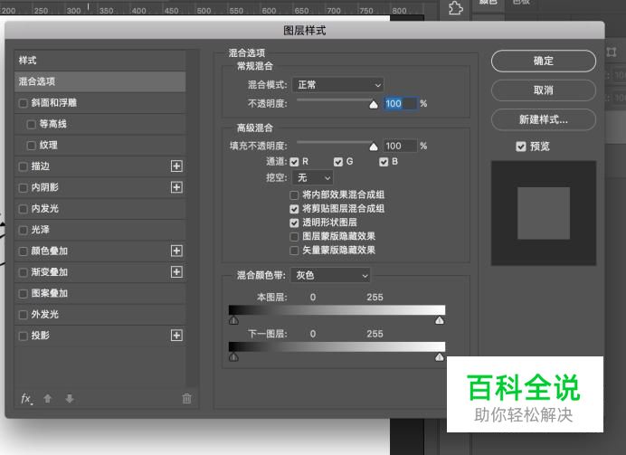Add another Inner Shadow (内阴影) with plus icon
This screenshot has width=626, height=455.
pos(176,187)
